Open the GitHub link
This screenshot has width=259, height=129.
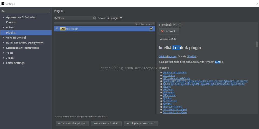pyautogui.click(x=163, y=56)
